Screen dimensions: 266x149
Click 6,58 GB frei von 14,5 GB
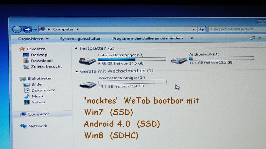click(121, 64)
